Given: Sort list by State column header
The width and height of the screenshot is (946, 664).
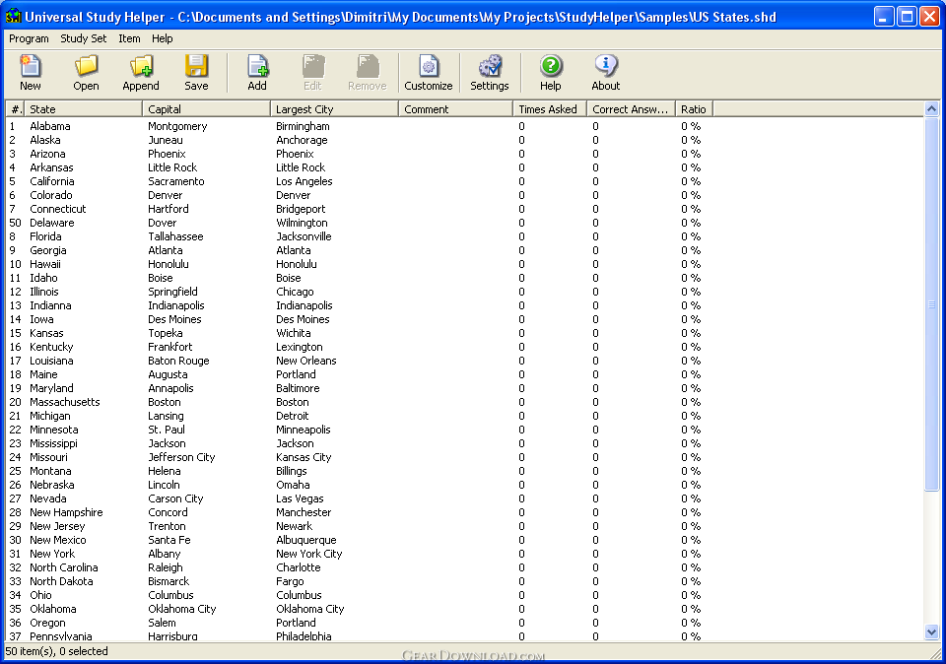Looking at the screenshot, I should click(83, 109).
